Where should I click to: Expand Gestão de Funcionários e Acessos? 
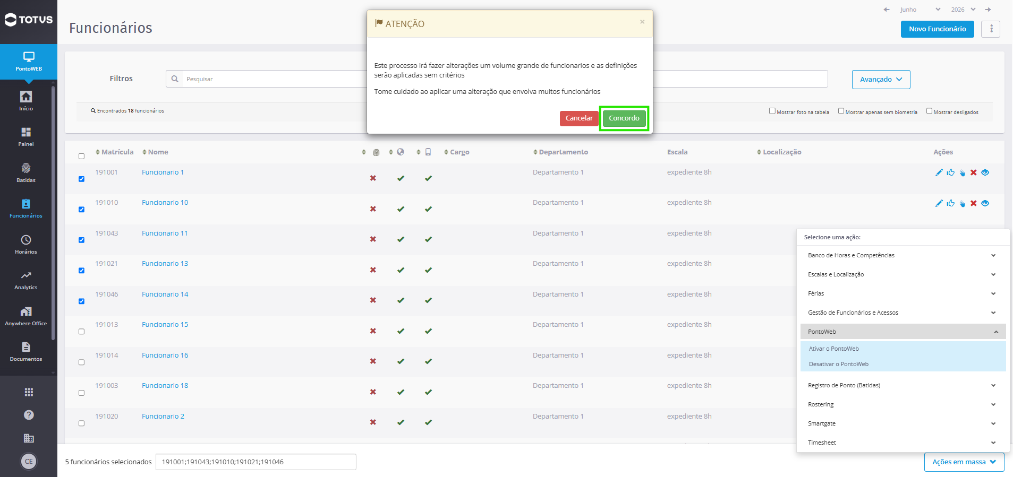click(903, 313)
